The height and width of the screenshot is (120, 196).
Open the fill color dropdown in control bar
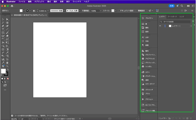24,11
